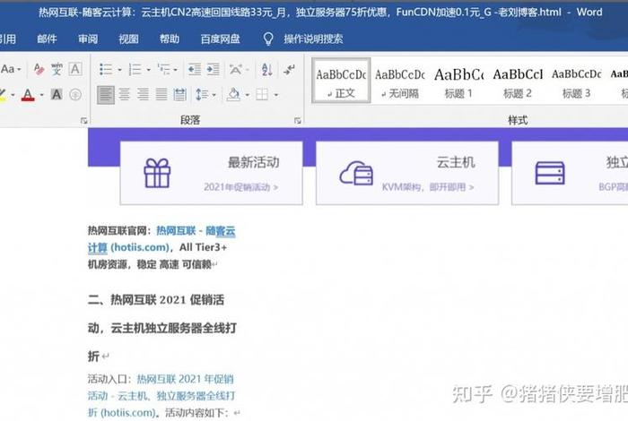Click the Enclose Characters circle icon
The height and width of the screenshot is (421, 628).
[x=75, y=95]
